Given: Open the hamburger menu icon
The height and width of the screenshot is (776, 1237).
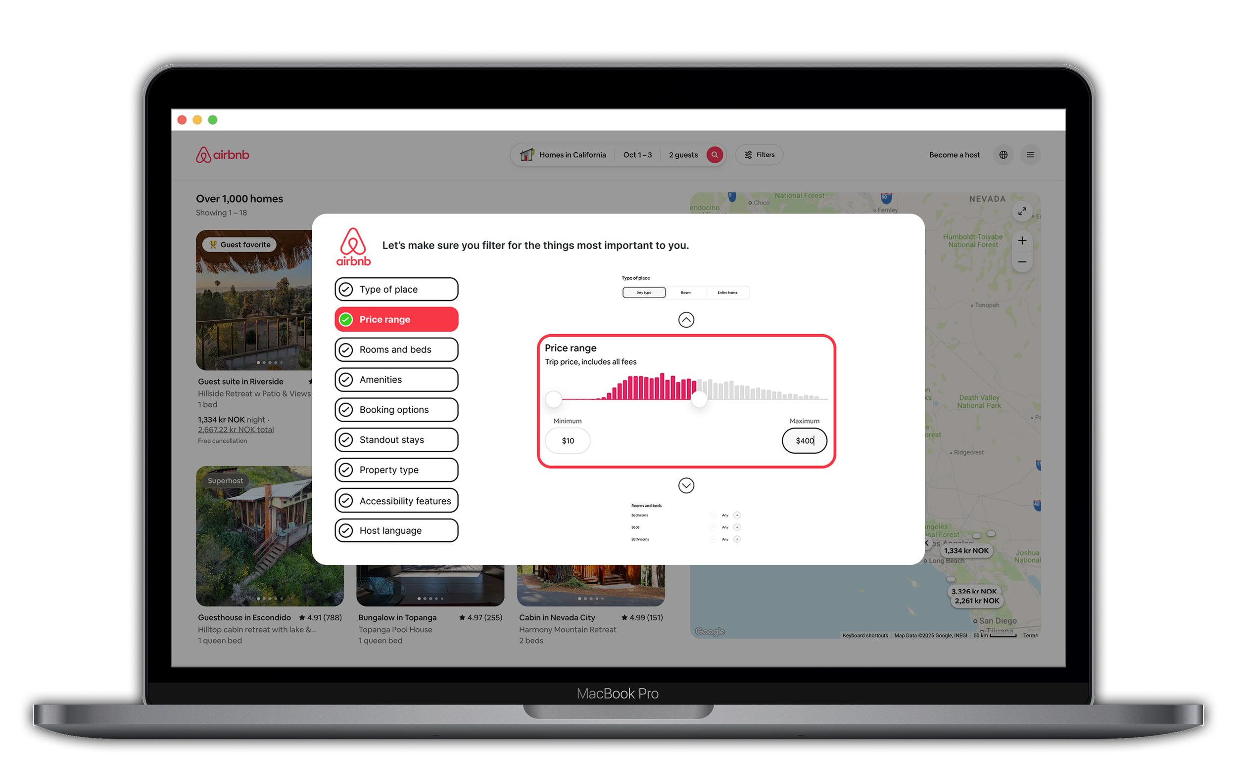Looking at the screenshot, I should 1031,155.
